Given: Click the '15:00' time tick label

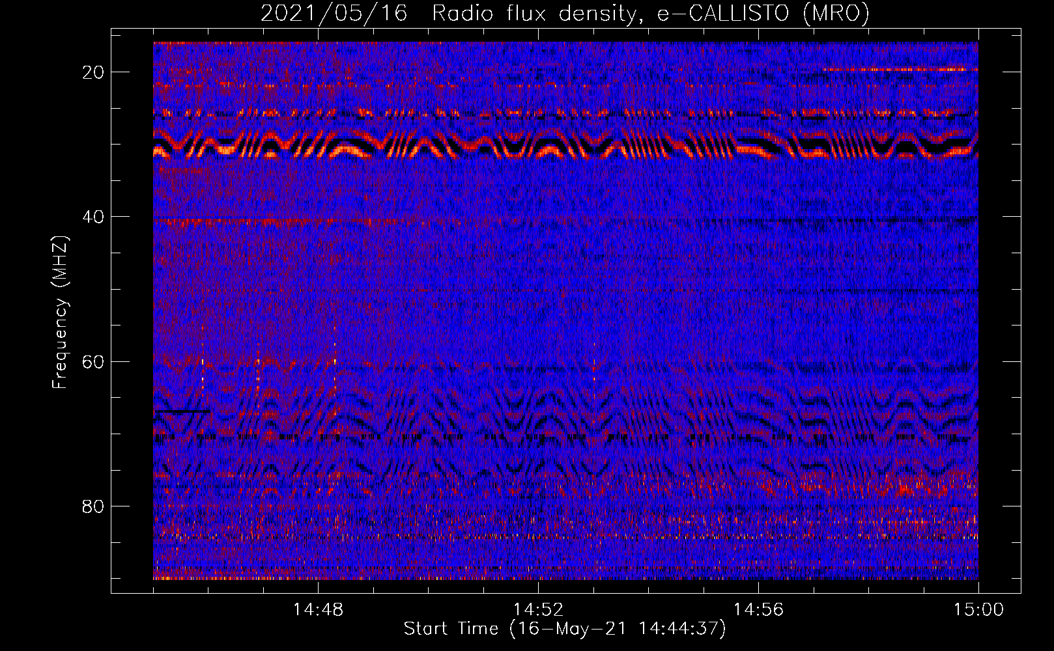Looking at the screenshot, I should point(978,610).
